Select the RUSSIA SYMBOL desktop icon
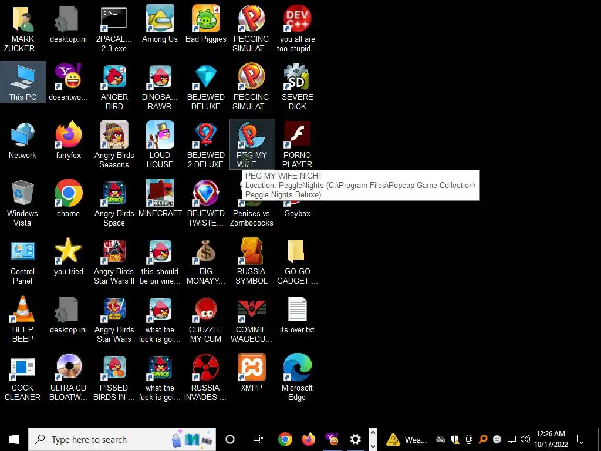 [x=251, y=261]
